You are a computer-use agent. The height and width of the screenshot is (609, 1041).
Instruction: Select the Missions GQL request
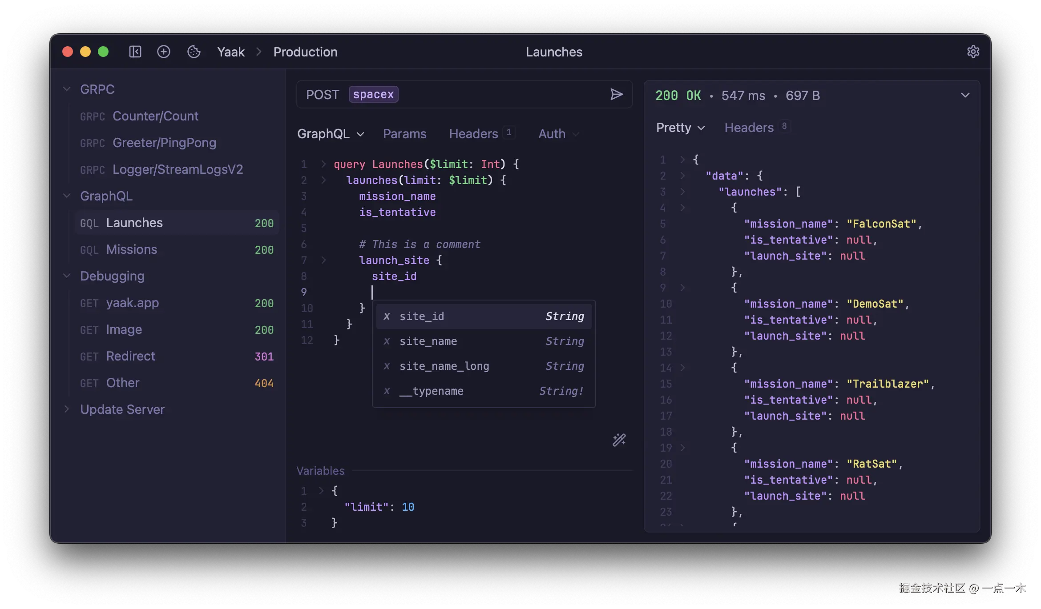point(132,249)
